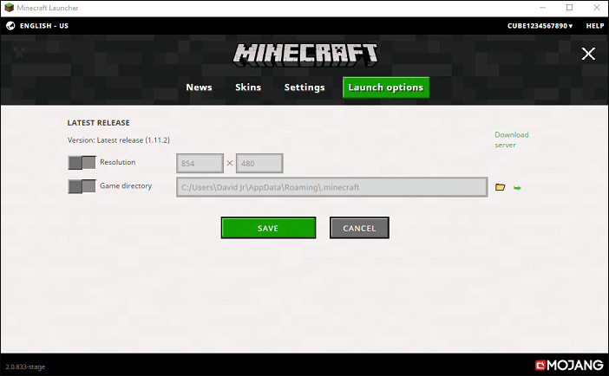Image resolution: width=609 pixels, height=376 pixels.
Task: Click the Minecraft Launcher title bar icon
Action: point(9,8)
